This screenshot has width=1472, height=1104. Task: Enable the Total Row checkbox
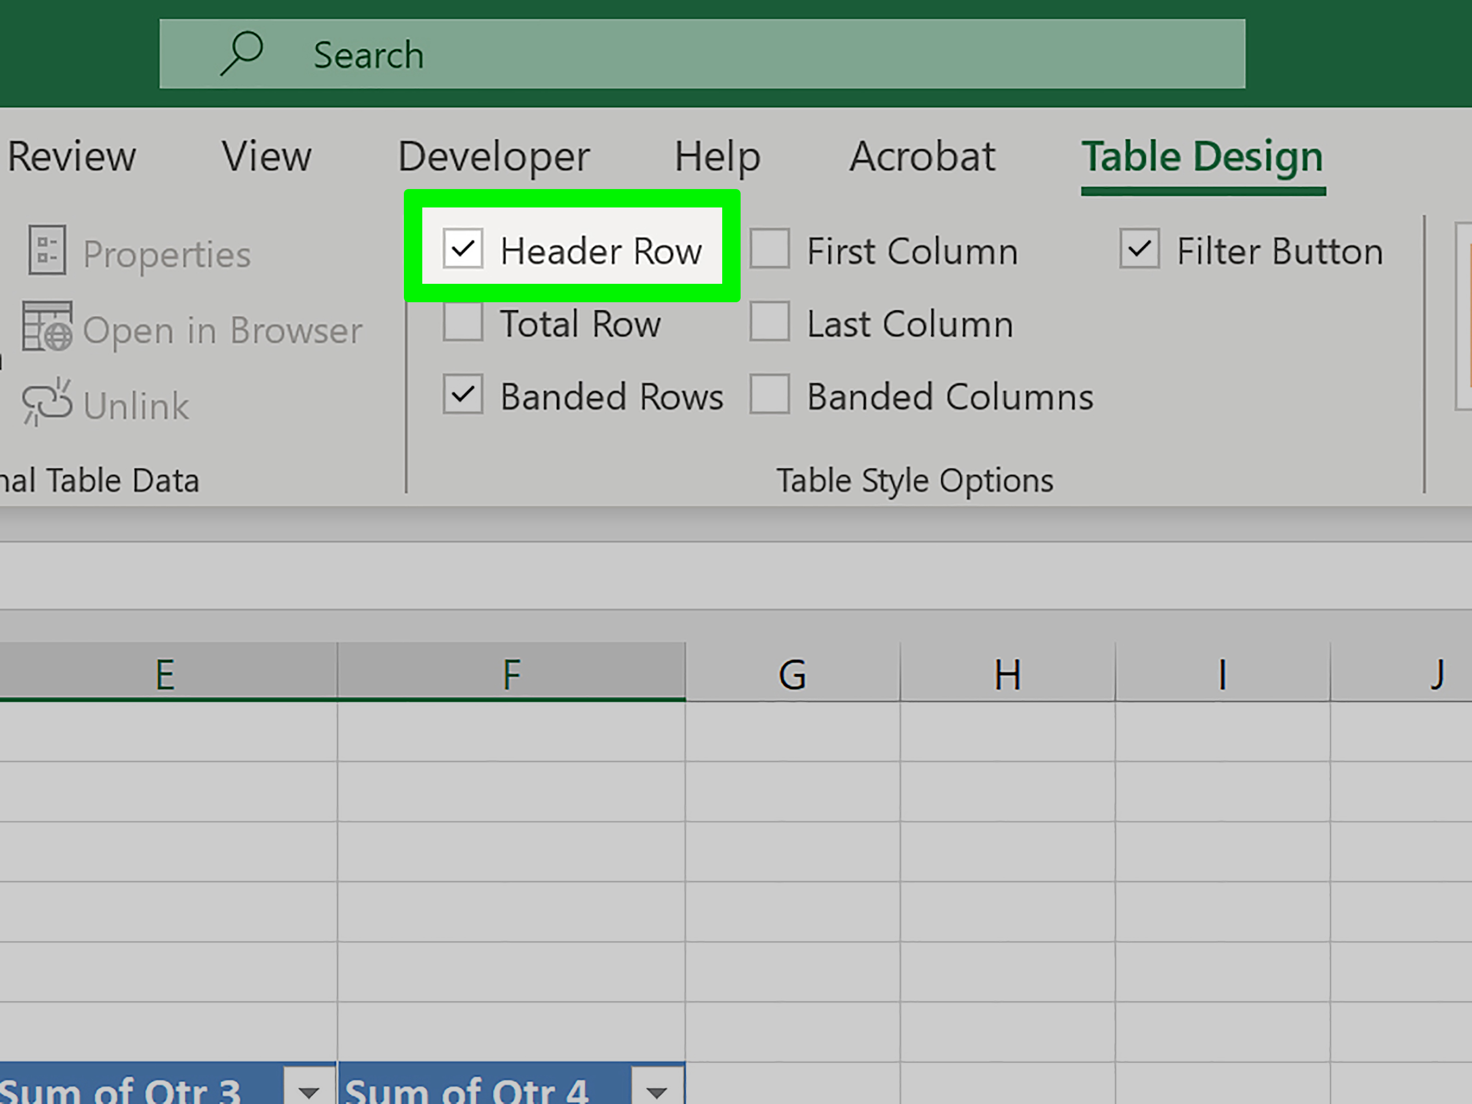(x=462, y=322)
